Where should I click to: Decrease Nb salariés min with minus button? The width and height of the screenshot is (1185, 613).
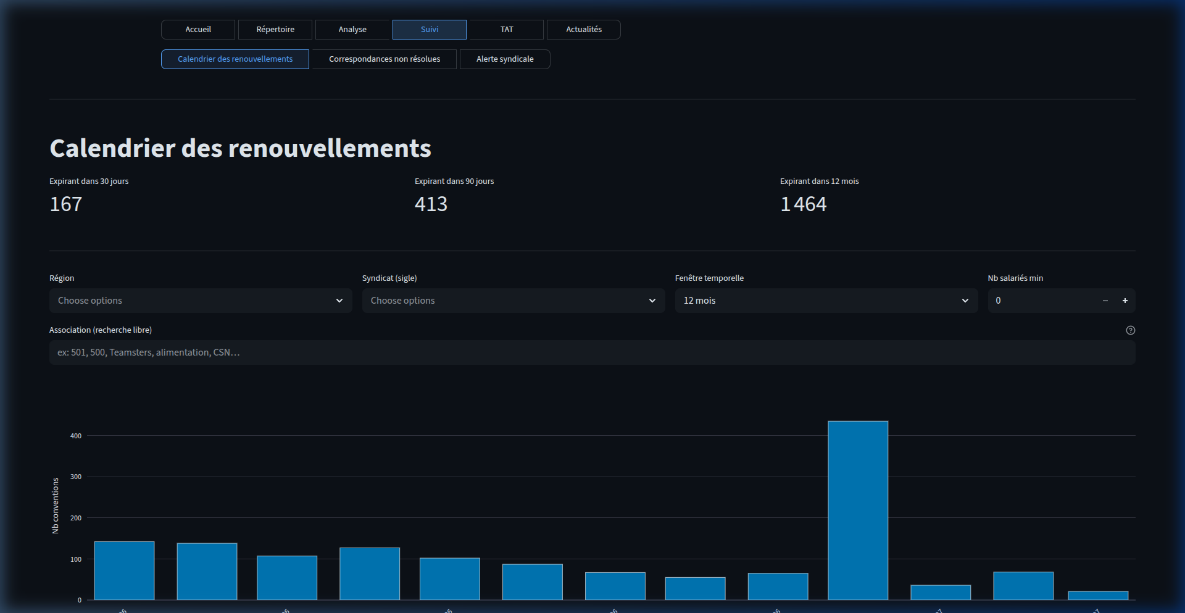coord(1105,301)
